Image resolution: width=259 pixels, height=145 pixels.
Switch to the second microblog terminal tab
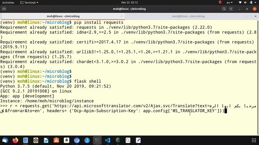click(188, 16)
